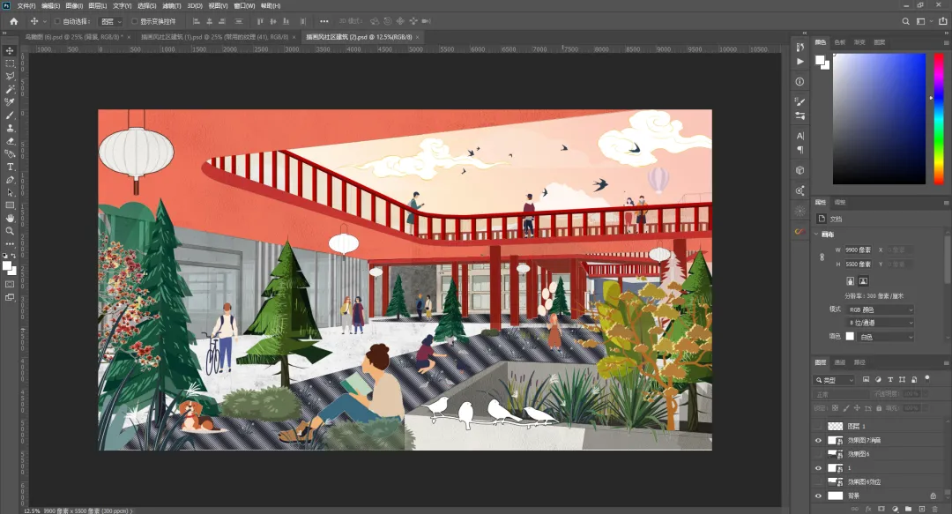Open the 滤镜(T) menu
The height and width of the screenshot is (514, 952).
172,5
